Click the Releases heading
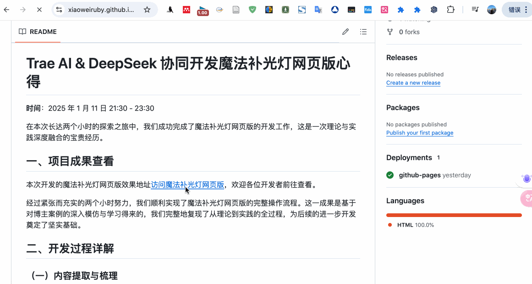This screenshot has width=532, height=284. tap(402, 57)
